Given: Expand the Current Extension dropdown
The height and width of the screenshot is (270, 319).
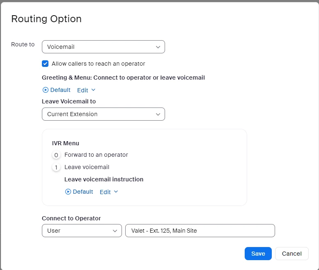Looking at the screenshot, I should (103, 114).
